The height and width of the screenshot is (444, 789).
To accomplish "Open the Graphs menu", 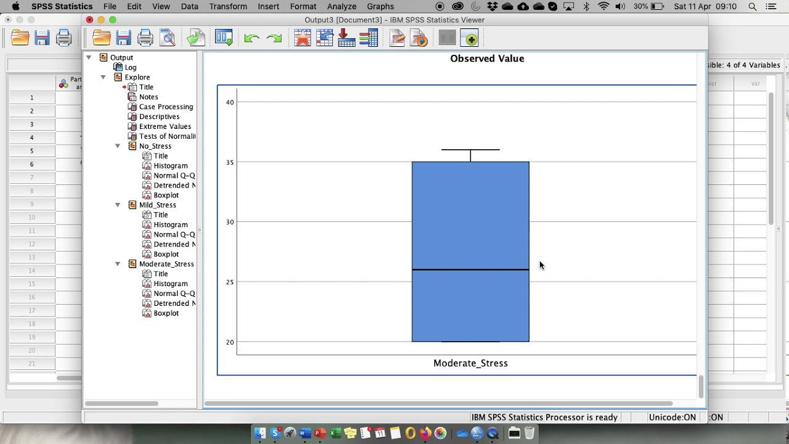I will pos(380,6).
